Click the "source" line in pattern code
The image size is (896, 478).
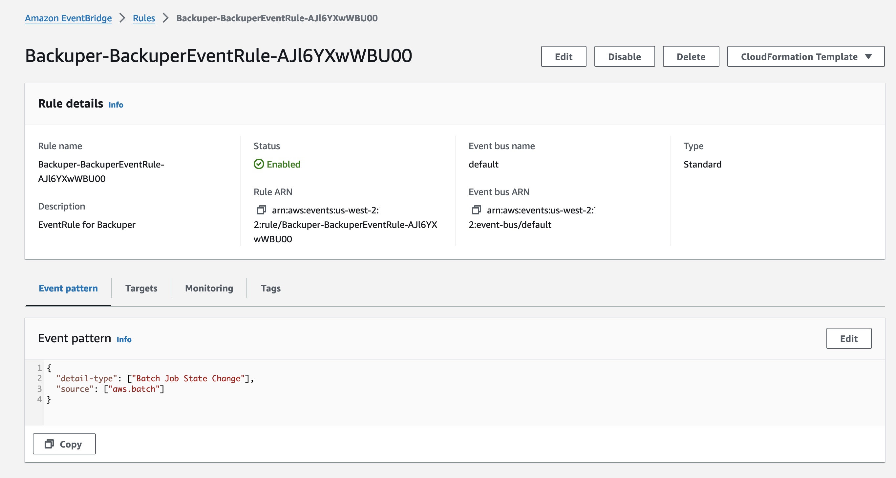click(110, 389)
